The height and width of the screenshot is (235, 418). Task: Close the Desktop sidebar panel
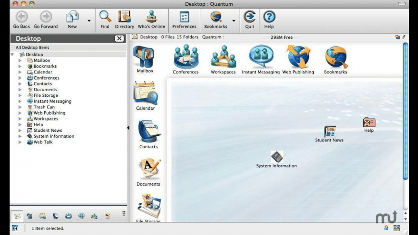click(x=119, y=39)
